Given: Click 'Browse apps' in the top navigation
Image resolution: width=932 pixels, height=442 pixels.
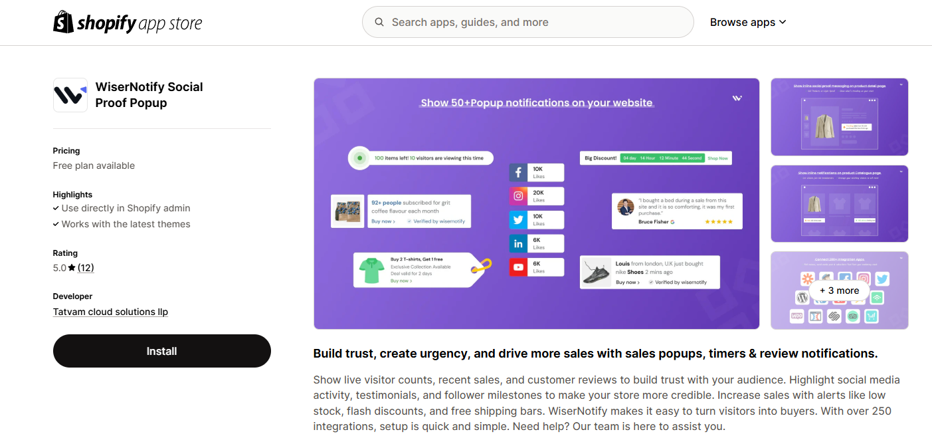Looking at the screenshot, I should (x=742, y=22).
